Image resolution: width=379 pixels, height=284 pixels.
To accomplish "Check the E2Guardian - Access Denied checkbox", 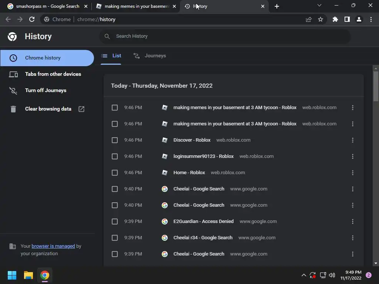I will 115,222.
